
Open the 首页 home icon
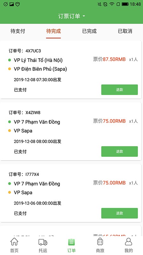pyautogui.click(x=14, y=242)
